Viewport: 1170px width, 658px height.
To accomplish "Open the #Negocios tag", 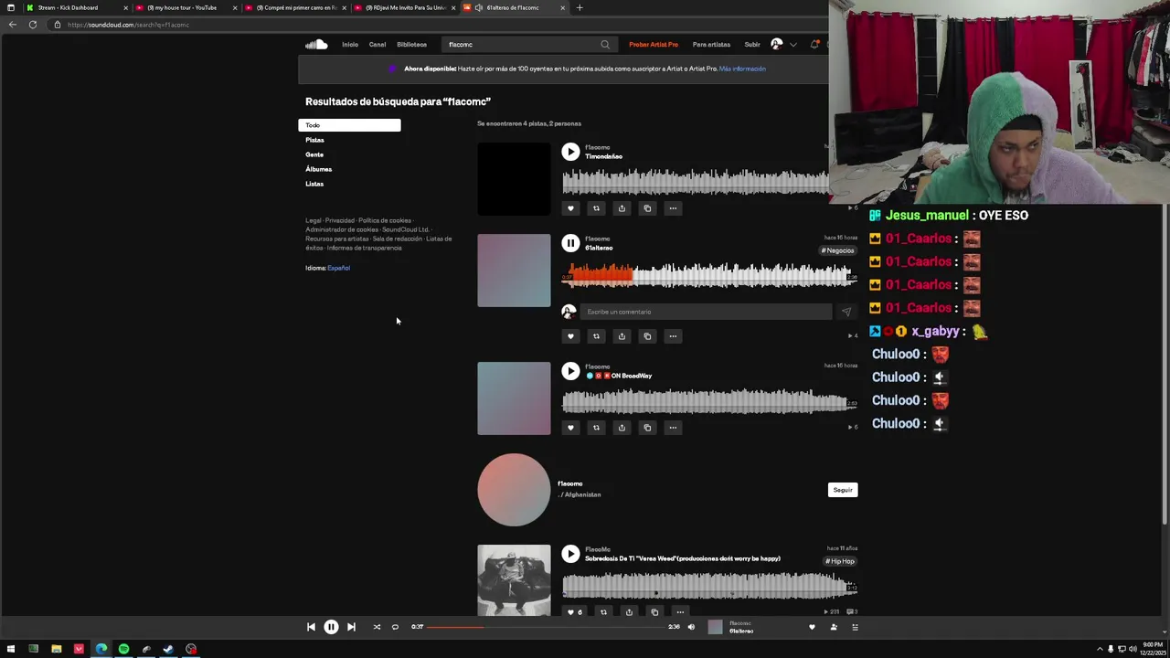I will 838,250.
